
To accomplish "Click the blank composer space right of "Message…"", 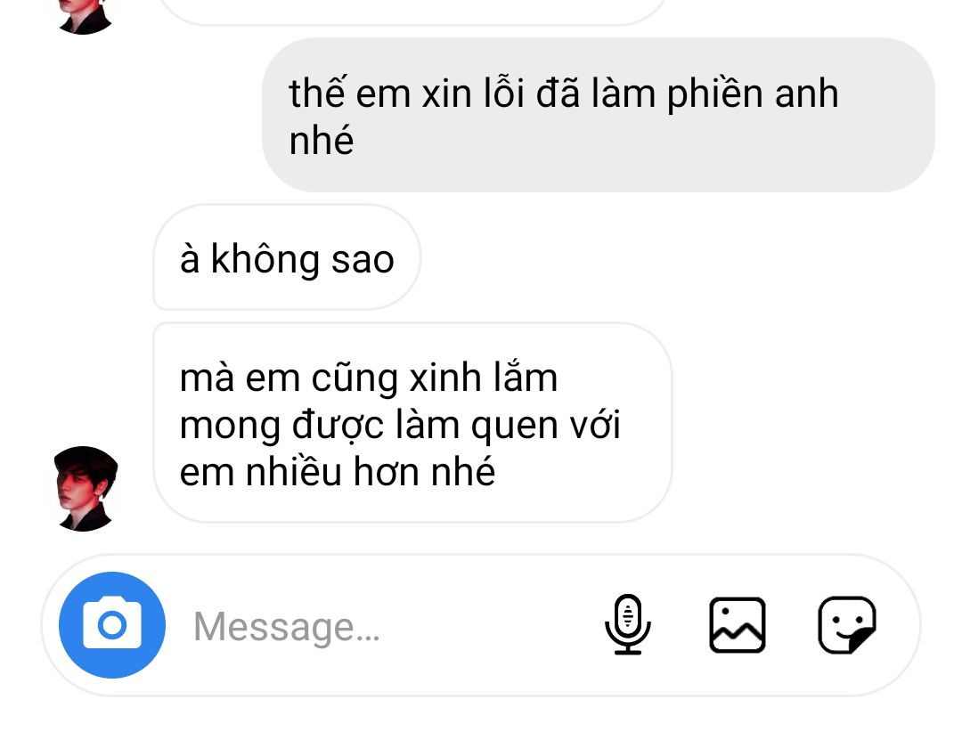I will point(491,627).
